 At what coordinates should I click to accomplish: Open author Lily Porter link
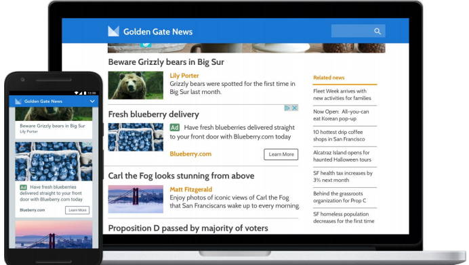pos(184,76)
